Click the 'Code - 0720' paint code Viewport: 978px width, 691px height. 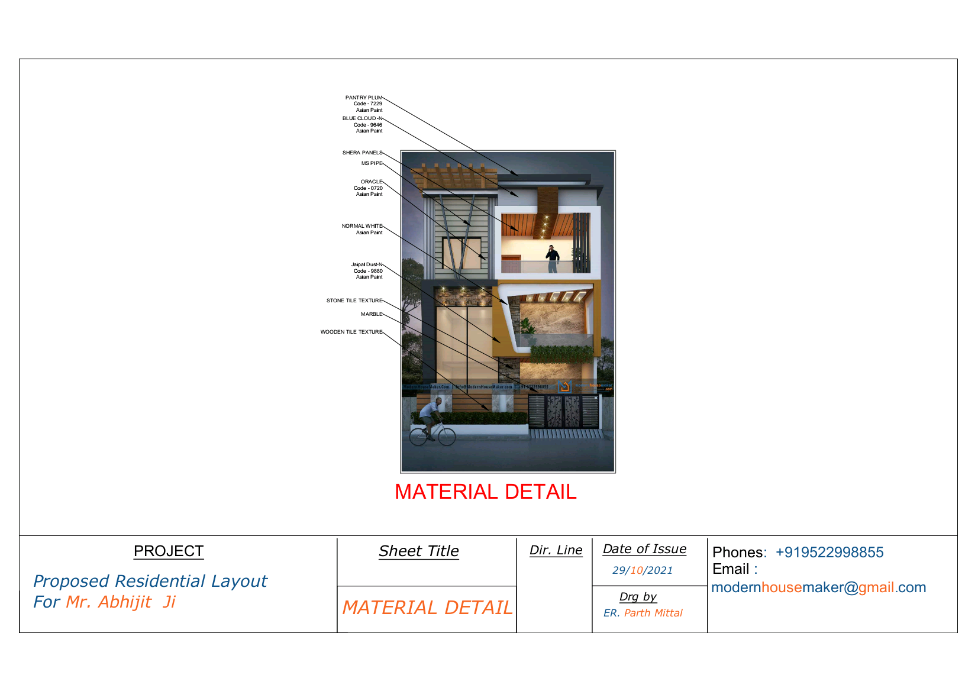pyautogui.click(x=368, y=188)
